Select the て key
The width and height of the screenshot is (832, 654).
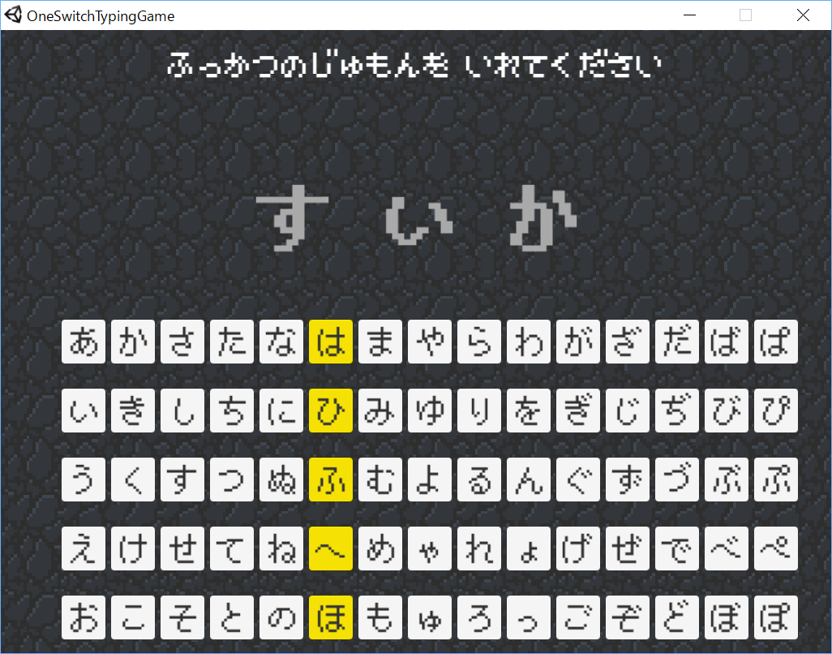point(232,549)
